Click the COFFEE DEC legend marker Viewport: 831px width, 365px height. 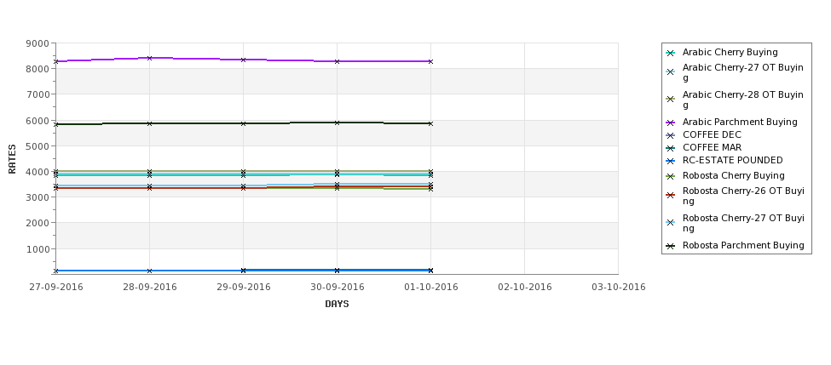pos(671,135)
